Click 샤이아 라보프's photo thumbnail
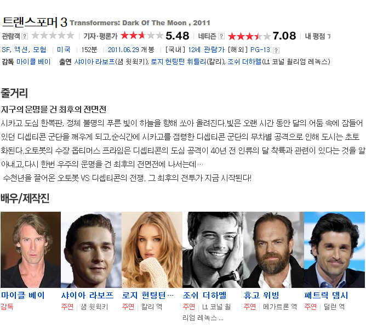The image size is (366, 334). coord(92,250)
